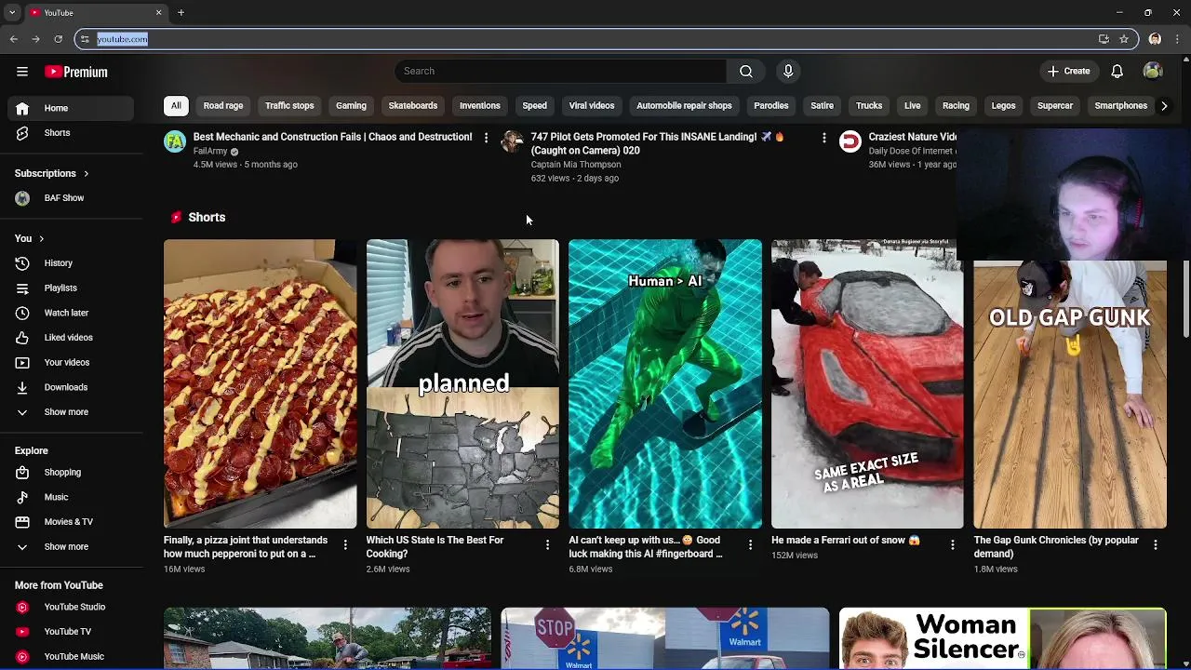The height and width of the screenshot is (670, 1191).
Task: Open options menu for pepperoni pizza short
Action: [x=345, y=544]
